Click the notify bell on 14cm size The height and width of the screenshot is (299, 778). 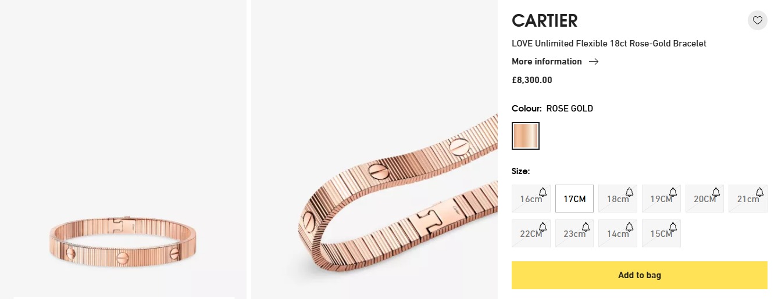pos(629,227)
